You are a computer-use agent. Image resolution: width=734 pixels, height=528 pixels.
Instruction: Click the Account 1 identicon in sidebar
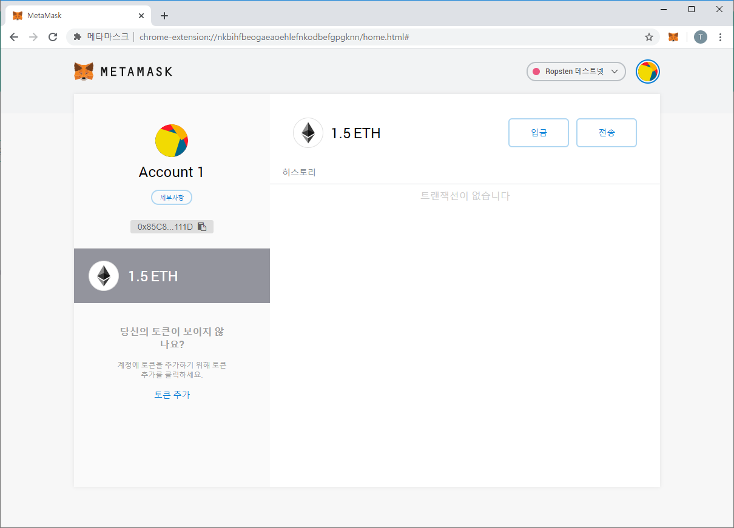(x=172, y=141)
